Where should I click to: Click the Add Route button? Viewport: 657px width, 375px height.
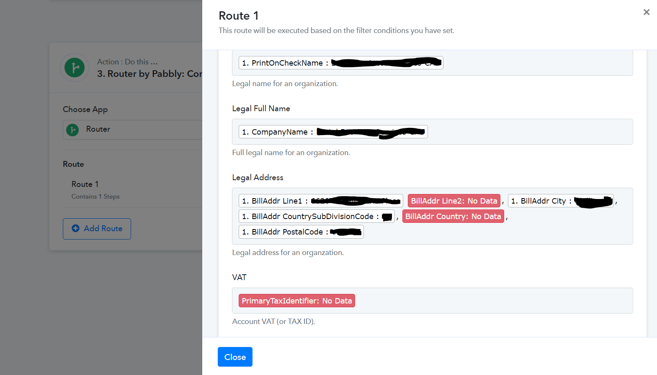click(x=97, y=229)
